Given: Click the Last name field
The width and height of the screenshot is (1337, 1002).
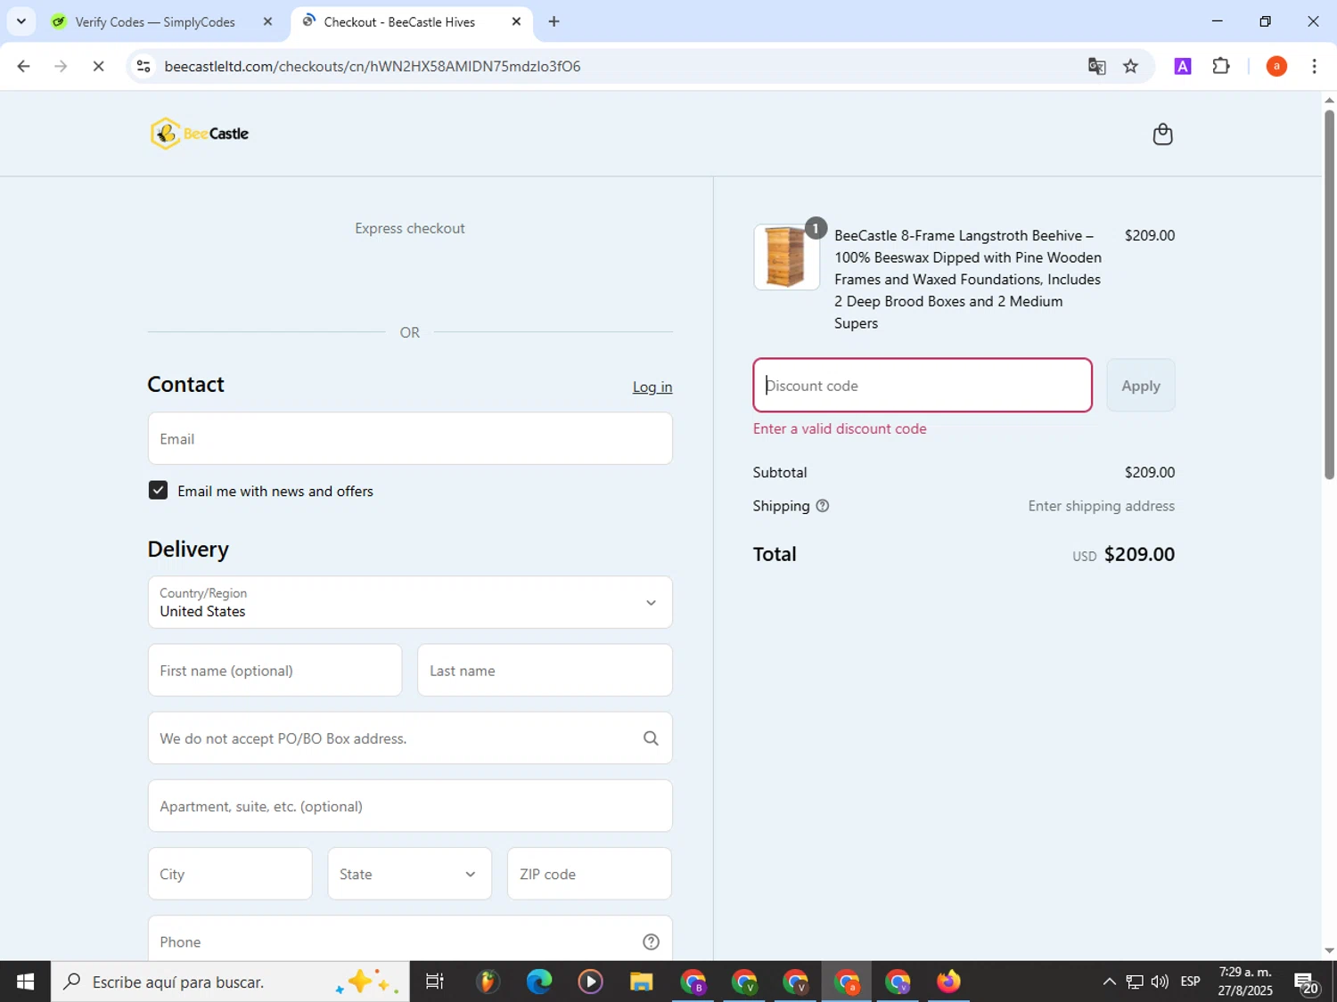Looking at the screenshot, I should tap(545, 671).
